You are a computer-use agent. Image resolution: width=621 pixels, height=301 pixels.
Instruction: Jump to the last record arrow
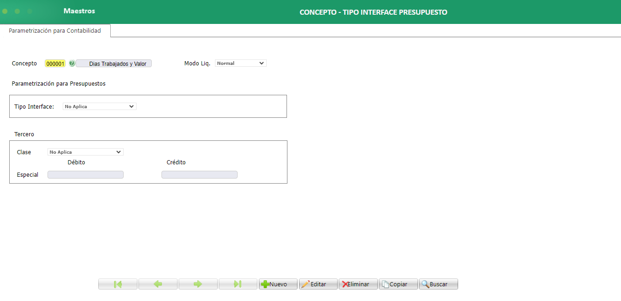tap(238, 284)
